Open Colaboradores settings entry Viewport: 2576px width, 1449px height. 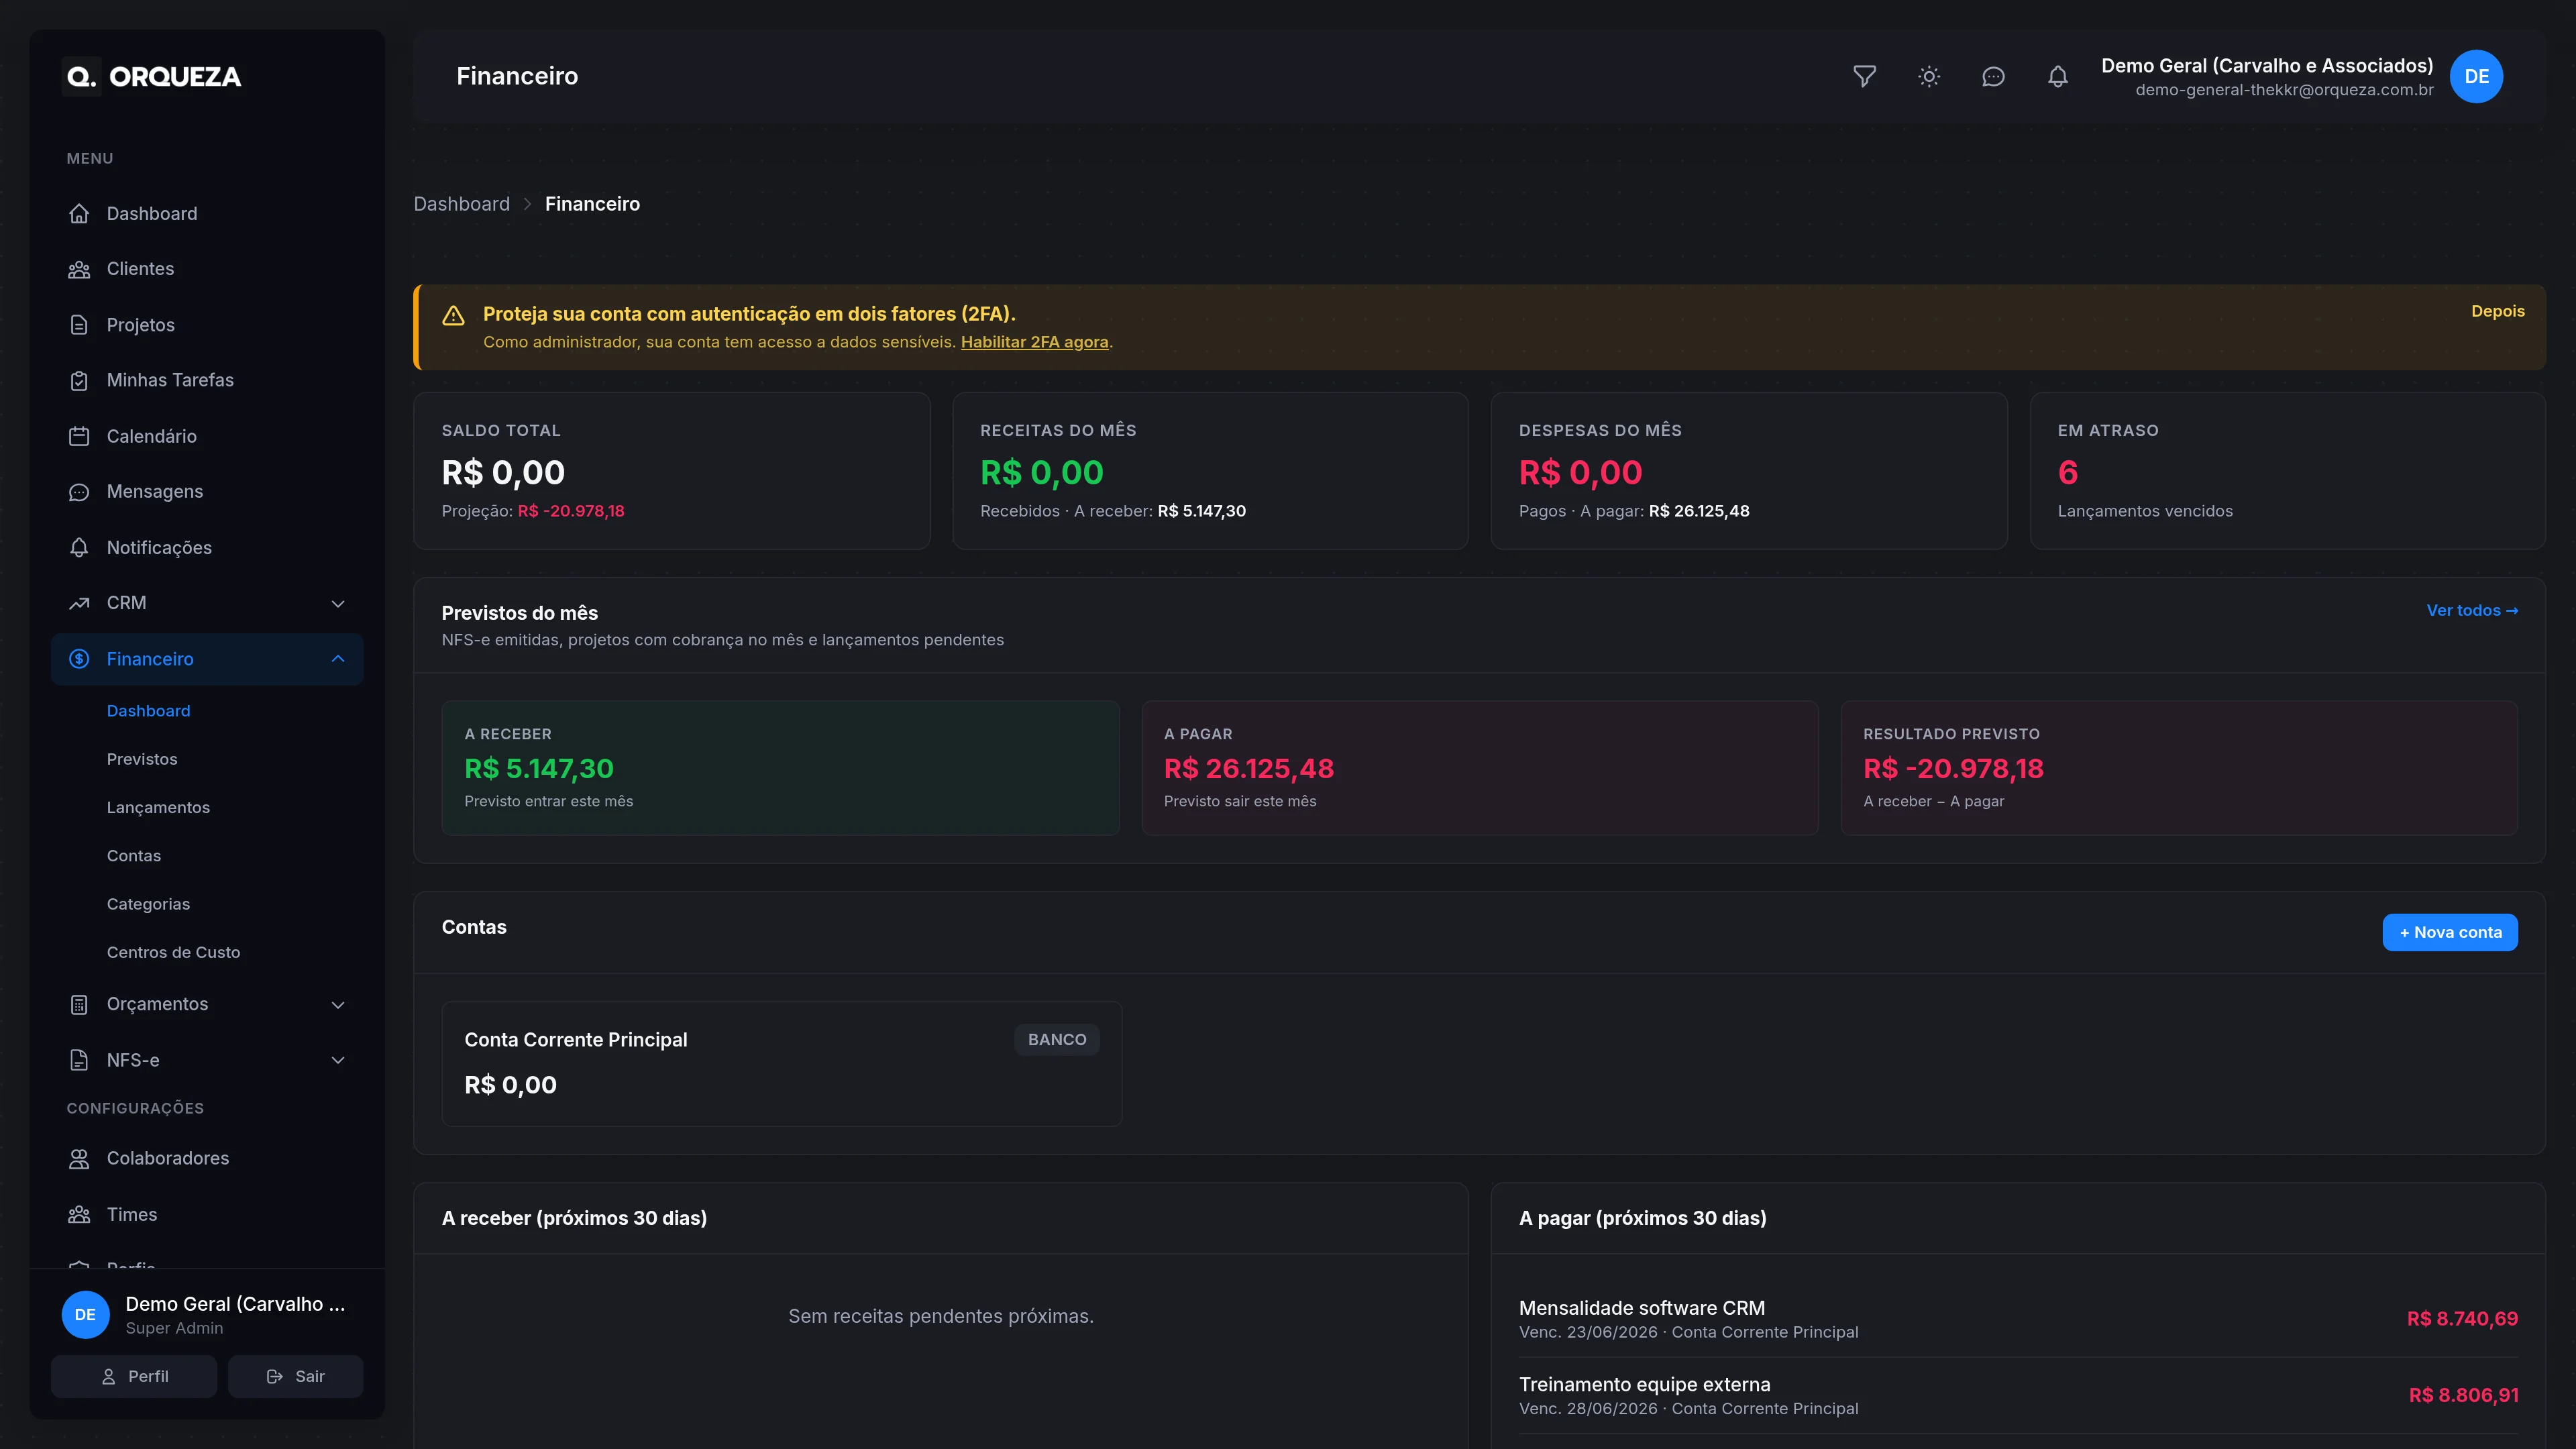click(x=207, y=1158)
